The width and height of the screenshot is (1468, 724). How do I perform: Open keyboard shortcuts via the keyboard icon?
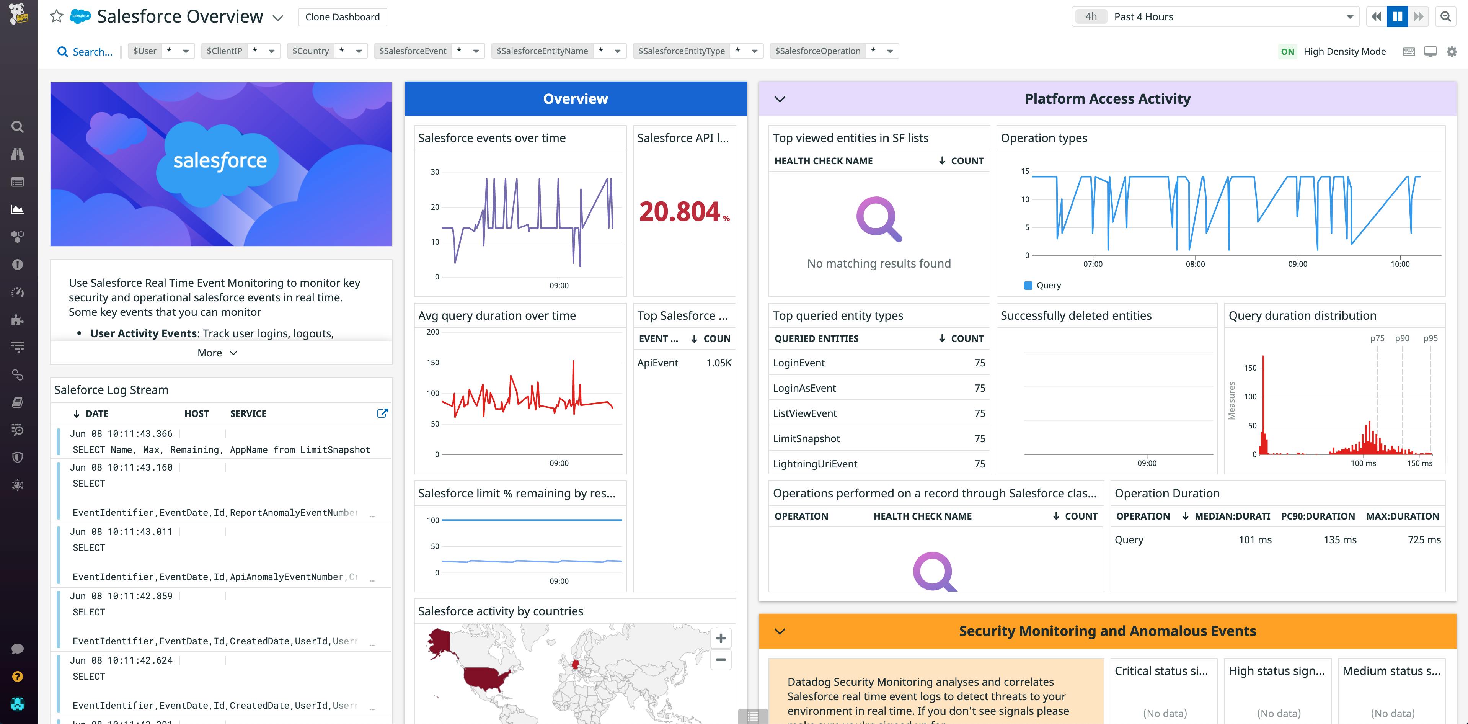pos(1408,51)
